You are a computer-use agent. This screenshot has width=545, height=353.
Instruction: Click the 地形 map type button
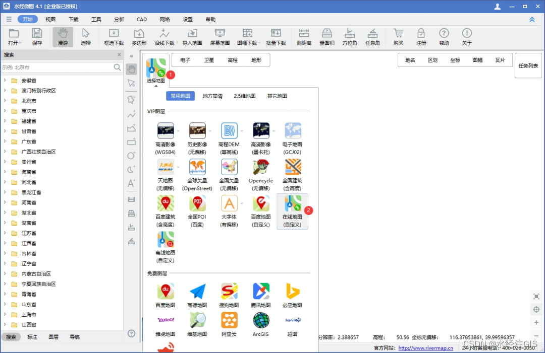pyautogui.click(x=256, y=60)
